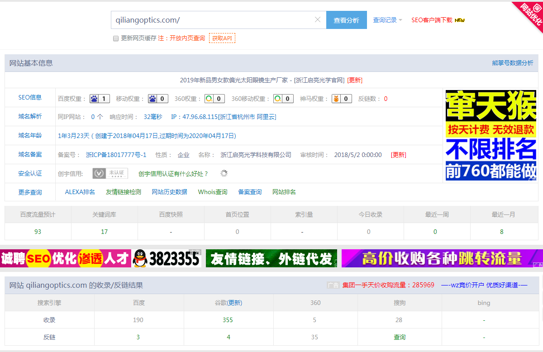Click the same-IP site count 0 个
The width and height of the screenshot is (543, 352).
pos(97,117)
